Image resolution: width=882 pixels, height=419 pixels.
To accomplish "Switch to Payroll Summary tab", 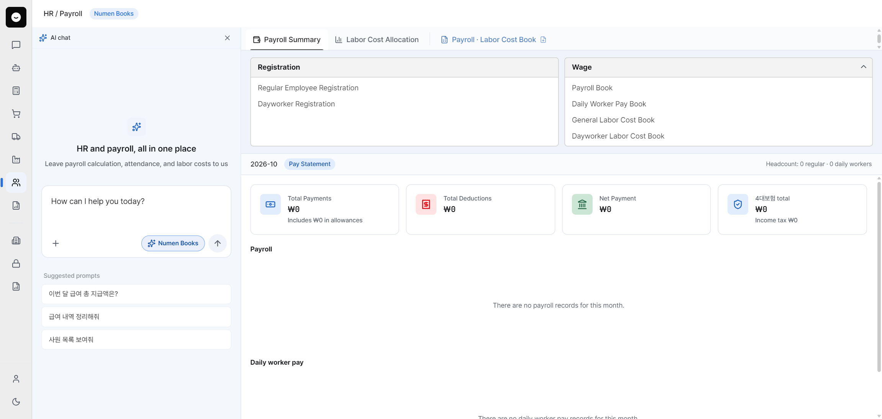I will click(287, 39).
